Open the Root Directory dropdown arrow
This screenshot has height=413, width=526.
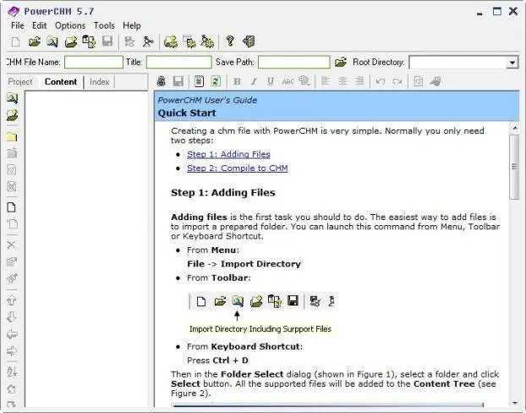click(x=512, y=63)
